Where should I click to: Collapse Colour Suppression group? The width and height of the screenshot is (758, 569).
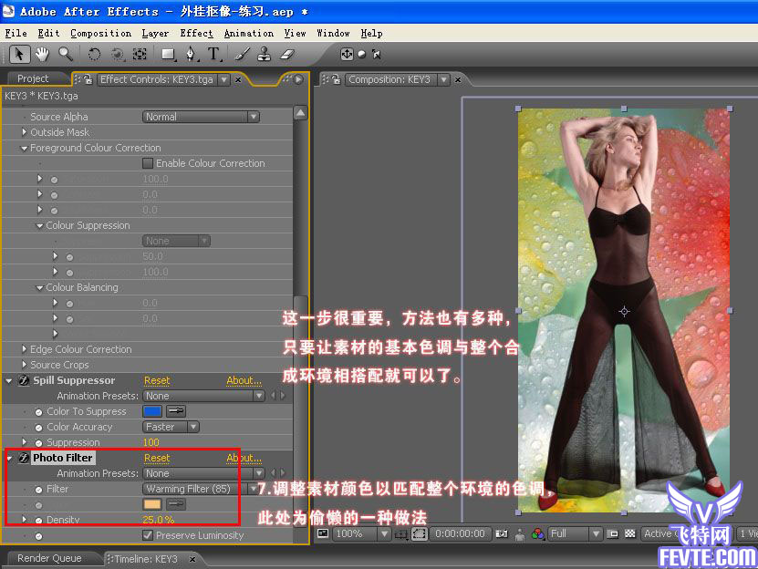pos(39,225)
